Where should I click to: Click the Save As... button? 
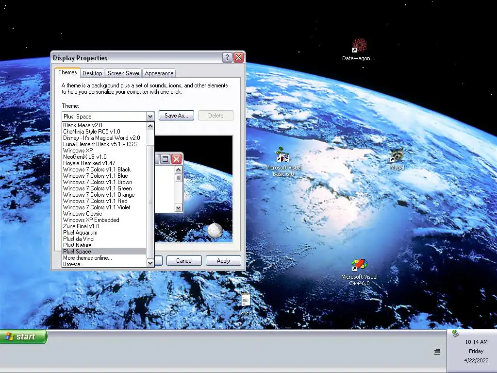click(x=176, y=116)
